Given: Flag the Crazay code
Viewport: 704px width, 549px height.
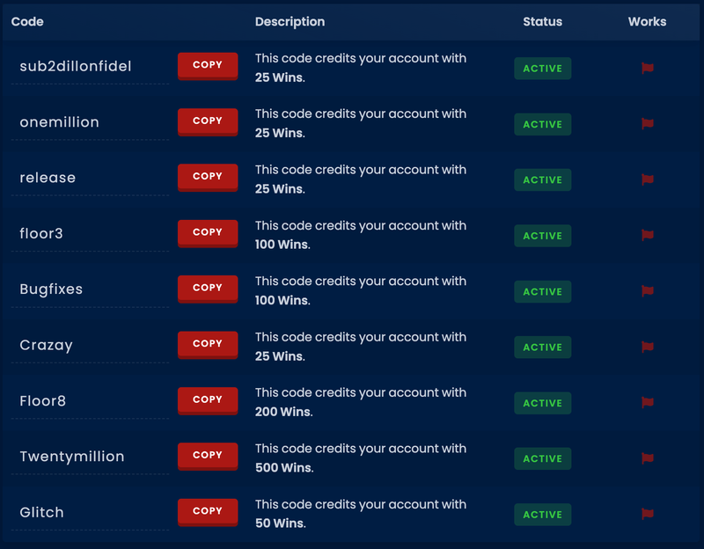Looking at the screenshot, I should tap(648, 347).
